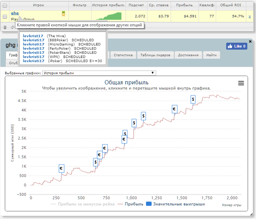The width and height of the screenshot is (256, 219).
Task: Toggle 'Значительные выигрыши' legend item
Action: tap(176, 204)
